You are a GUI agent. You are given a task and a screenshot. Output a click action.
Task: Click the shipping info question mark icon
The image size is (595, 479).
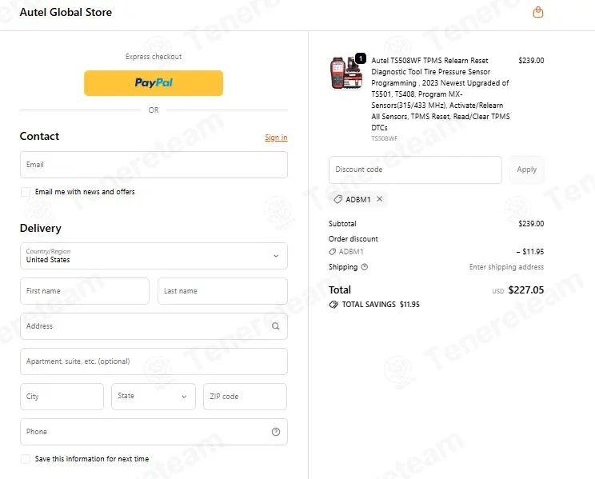pyautogui.click(x=365, y=267)
